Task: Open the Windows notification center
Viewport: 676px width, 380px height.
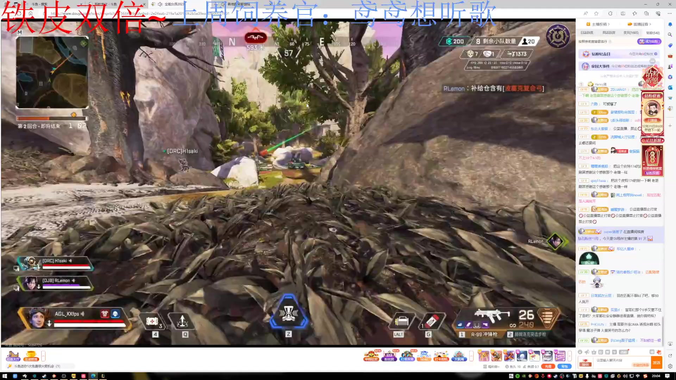Action: point(667,376)
